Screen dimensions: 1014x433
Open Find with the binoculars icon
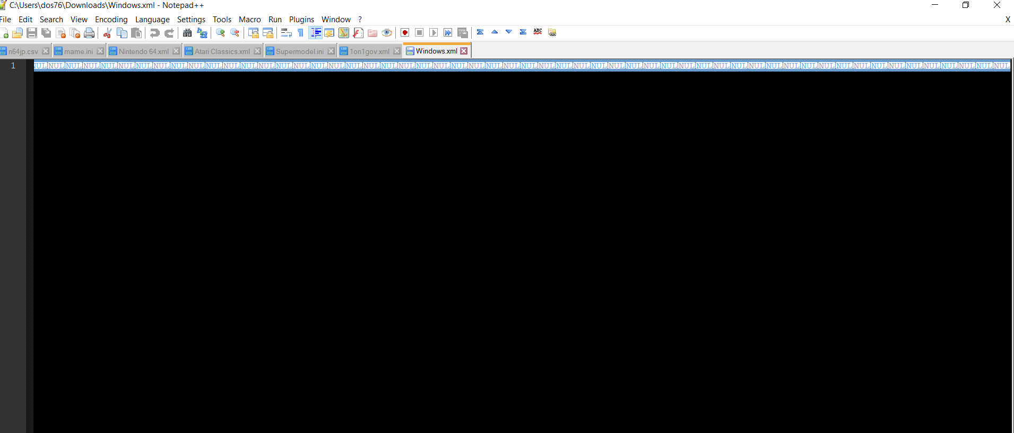click(x=187, y=33)
